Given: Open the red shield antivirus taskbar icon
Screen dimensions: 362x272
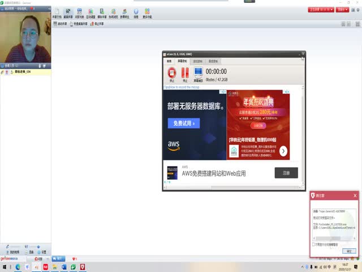Looking at the screenshot, I should click(83, 267).
